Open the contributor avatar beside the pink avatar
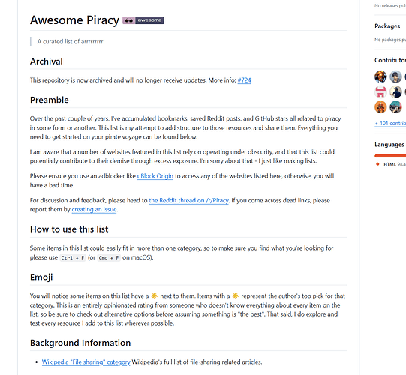Screen dimensions: 406x375 click(395, 91)
